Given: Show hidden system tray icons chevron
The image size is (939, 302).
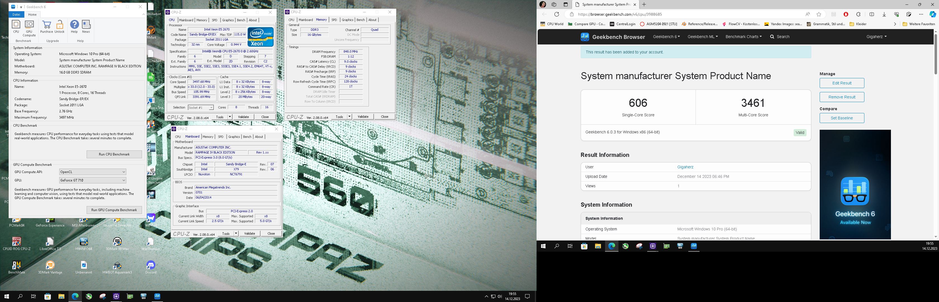Looking at the screenshot, I should (486, 296).
